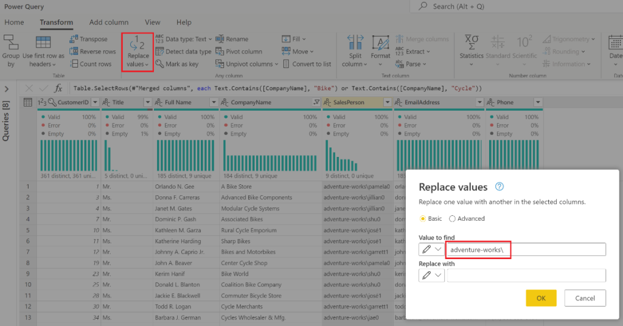Open the SalesPerson column filter dropdown
Image resolution: width=623 pixels, height=326 pixels.
388,102
